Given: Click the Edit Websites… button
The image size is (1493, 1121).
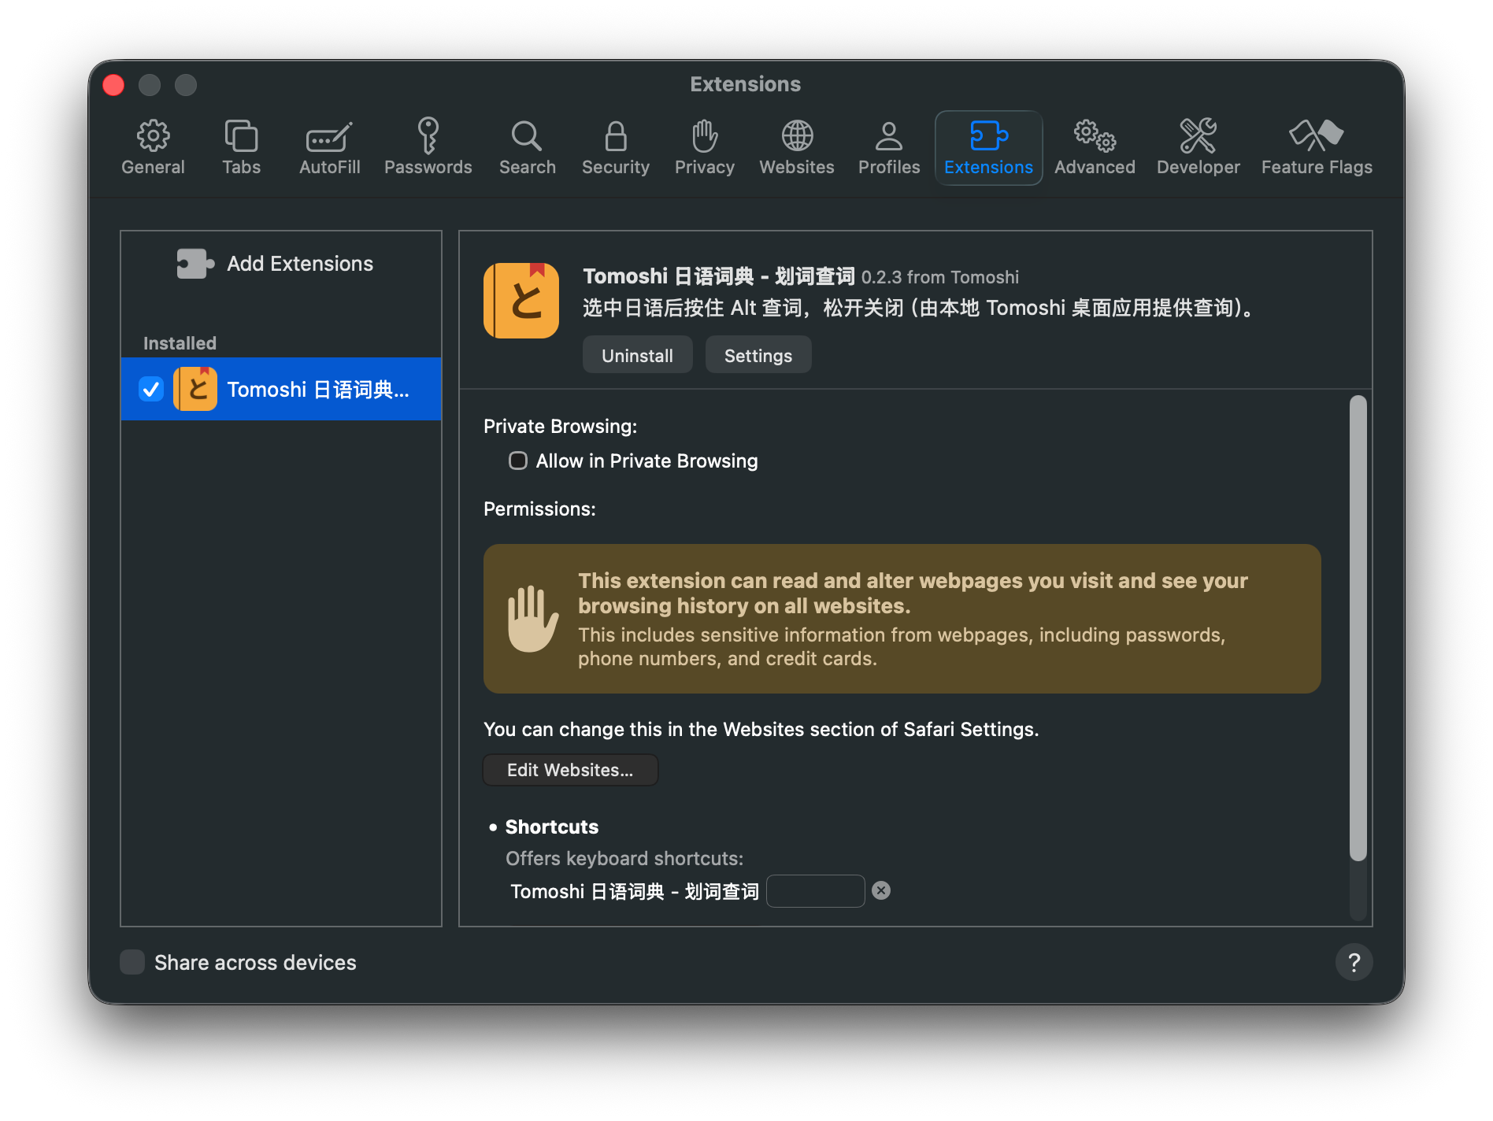Looking at the screenshot, I should point(570,770).
